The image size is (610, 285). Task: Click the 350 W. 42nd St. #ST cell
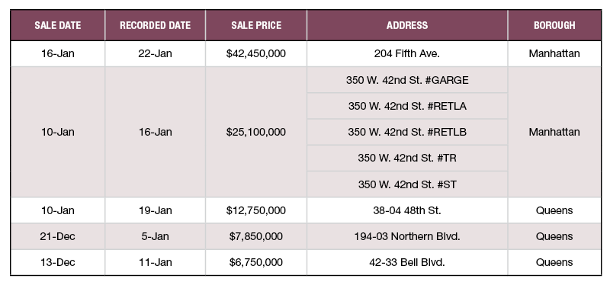point(407,184)
